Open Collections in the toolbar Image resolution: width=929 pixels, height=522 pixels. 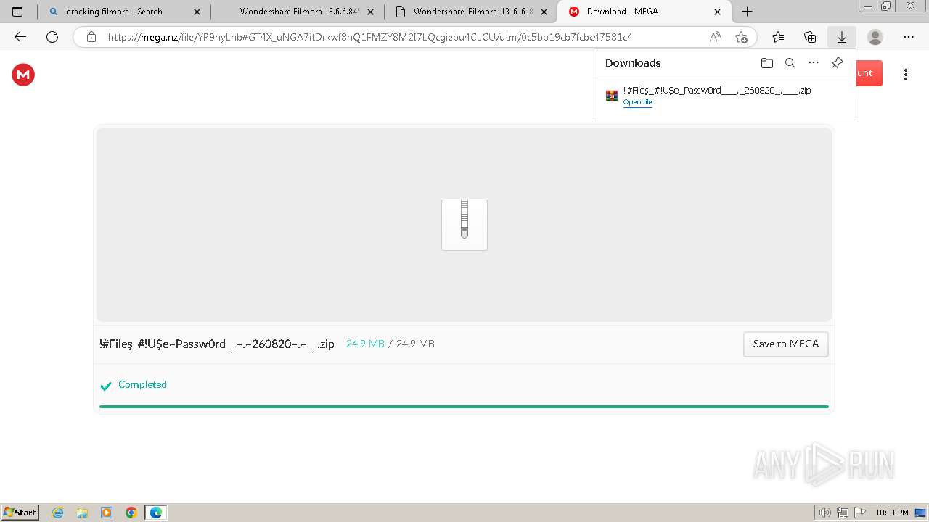pyautogui.click(x=810, y=37)
